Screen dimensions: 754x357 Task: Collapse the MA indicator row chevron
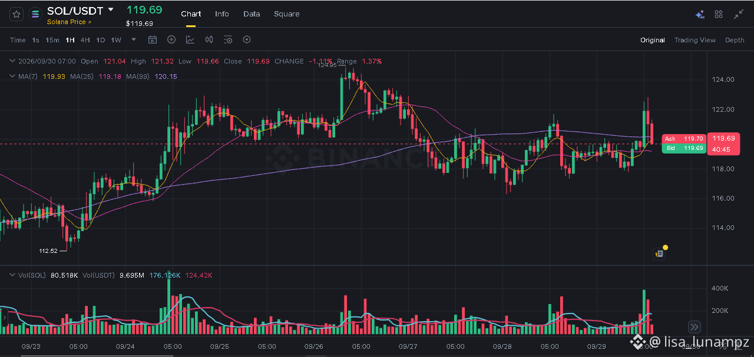coord(12,76)
